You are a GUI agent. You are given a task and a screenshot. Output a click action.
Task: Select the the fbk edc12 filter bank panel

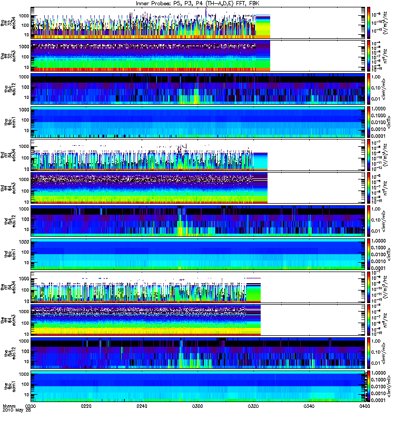click(x=198, y=353)
